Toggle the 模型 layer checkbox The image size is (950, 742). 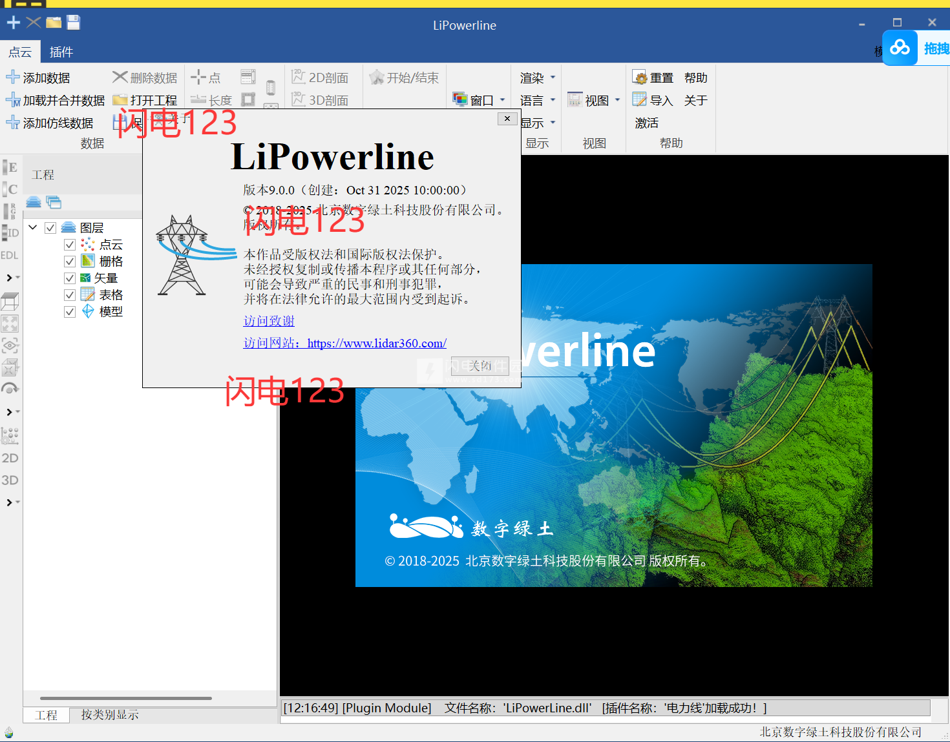pyautogui.click(x=70, y=312)
